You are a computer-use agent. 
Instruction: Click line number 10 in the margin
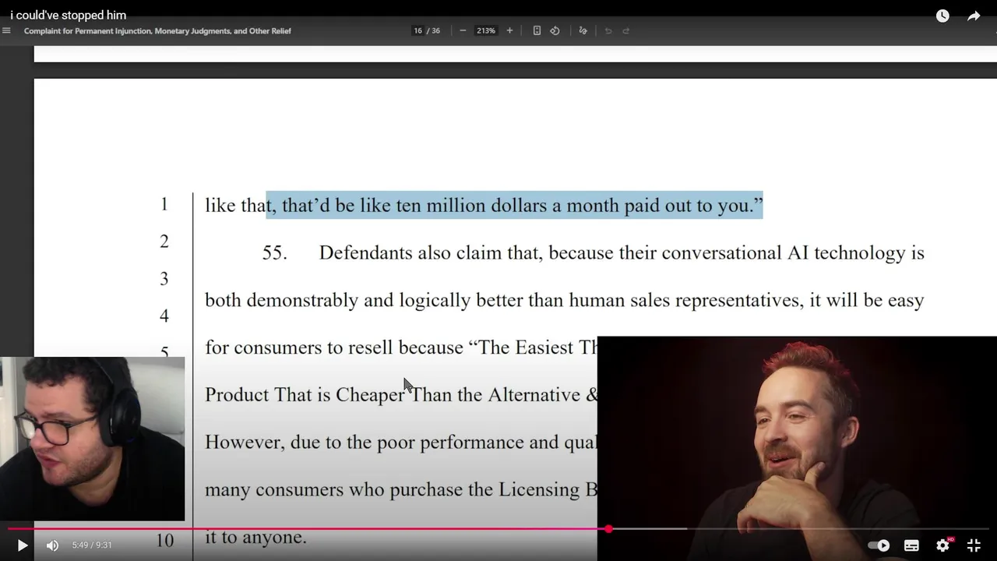164,539
